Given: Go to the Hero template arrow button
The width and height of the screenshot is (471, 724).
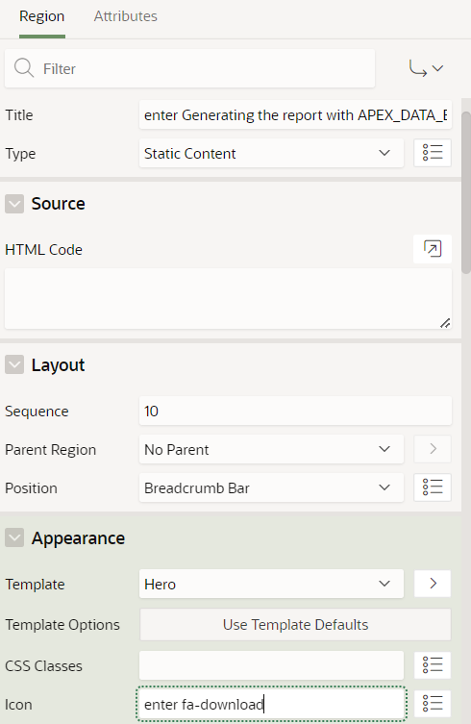Looking at the screenshot, I should coord(433,584).
